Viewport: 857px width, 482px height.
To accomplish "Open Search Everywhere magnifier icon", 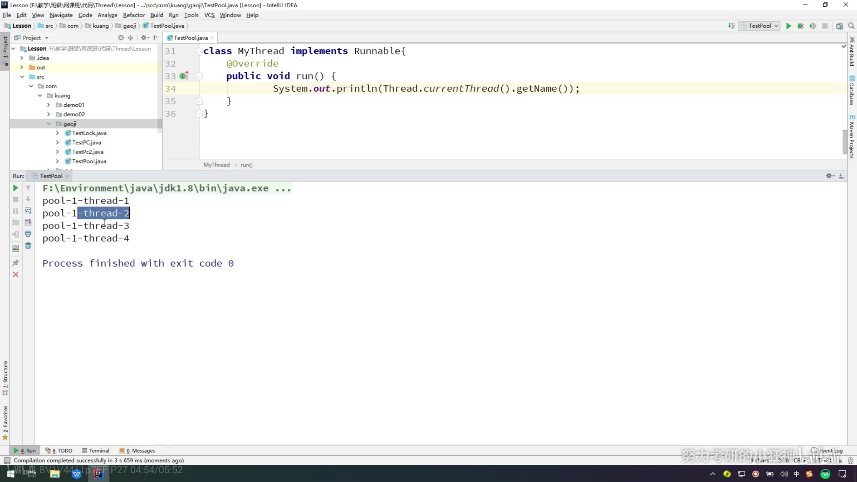I will tap(851, 26).
